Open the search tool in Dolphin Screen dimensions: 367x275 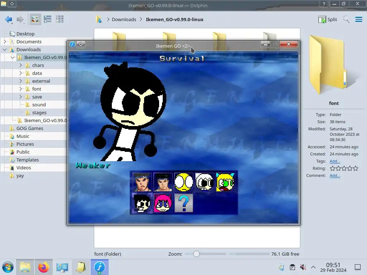coord(346,19)
